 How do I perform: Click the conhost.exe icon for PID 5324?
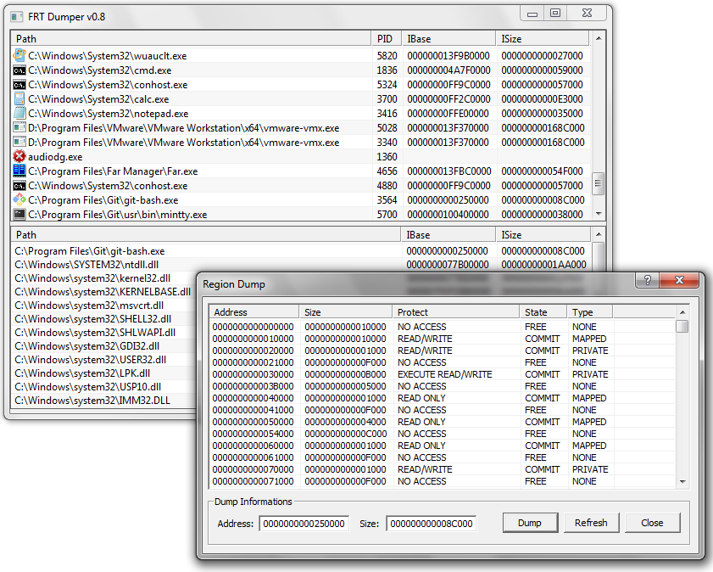[x=19, y=85]
